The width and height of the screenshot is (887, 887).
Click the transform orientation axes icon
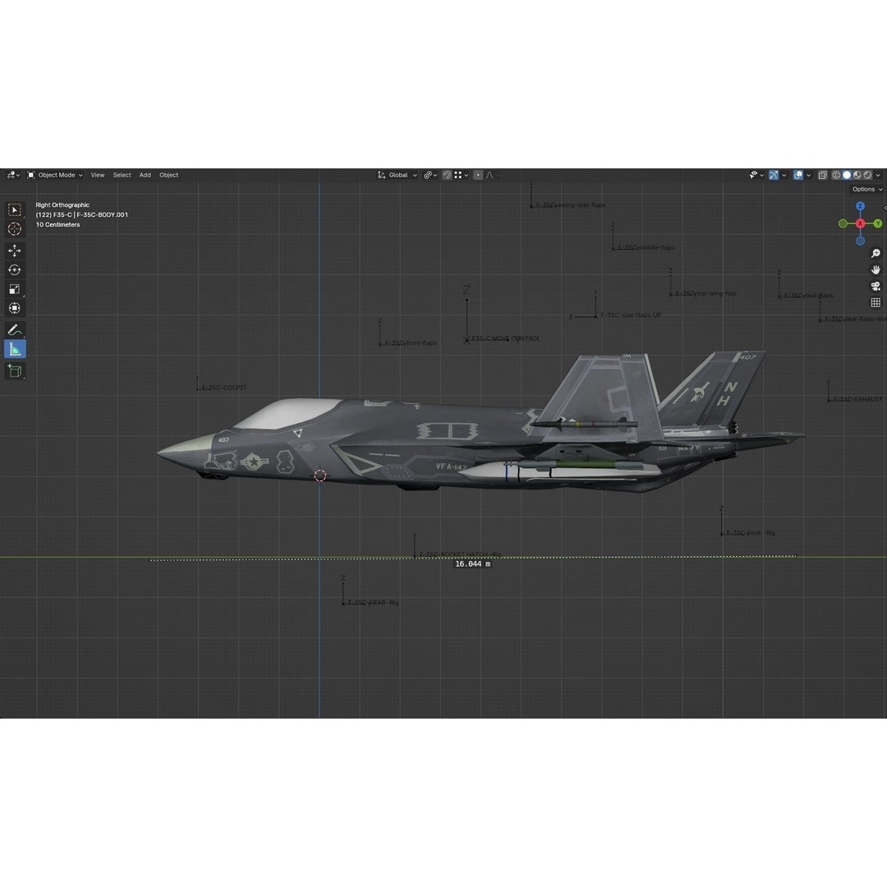[381, 176]
